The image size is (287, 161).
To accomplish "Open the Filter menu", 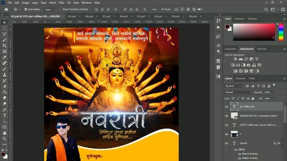I will [61, 3].
